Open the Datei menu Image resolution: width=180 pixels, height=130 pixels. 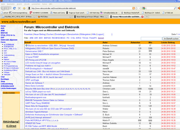(3, 4)
